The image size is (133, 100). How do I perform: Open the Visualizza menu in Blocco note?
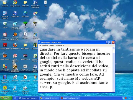coord(59,45)
